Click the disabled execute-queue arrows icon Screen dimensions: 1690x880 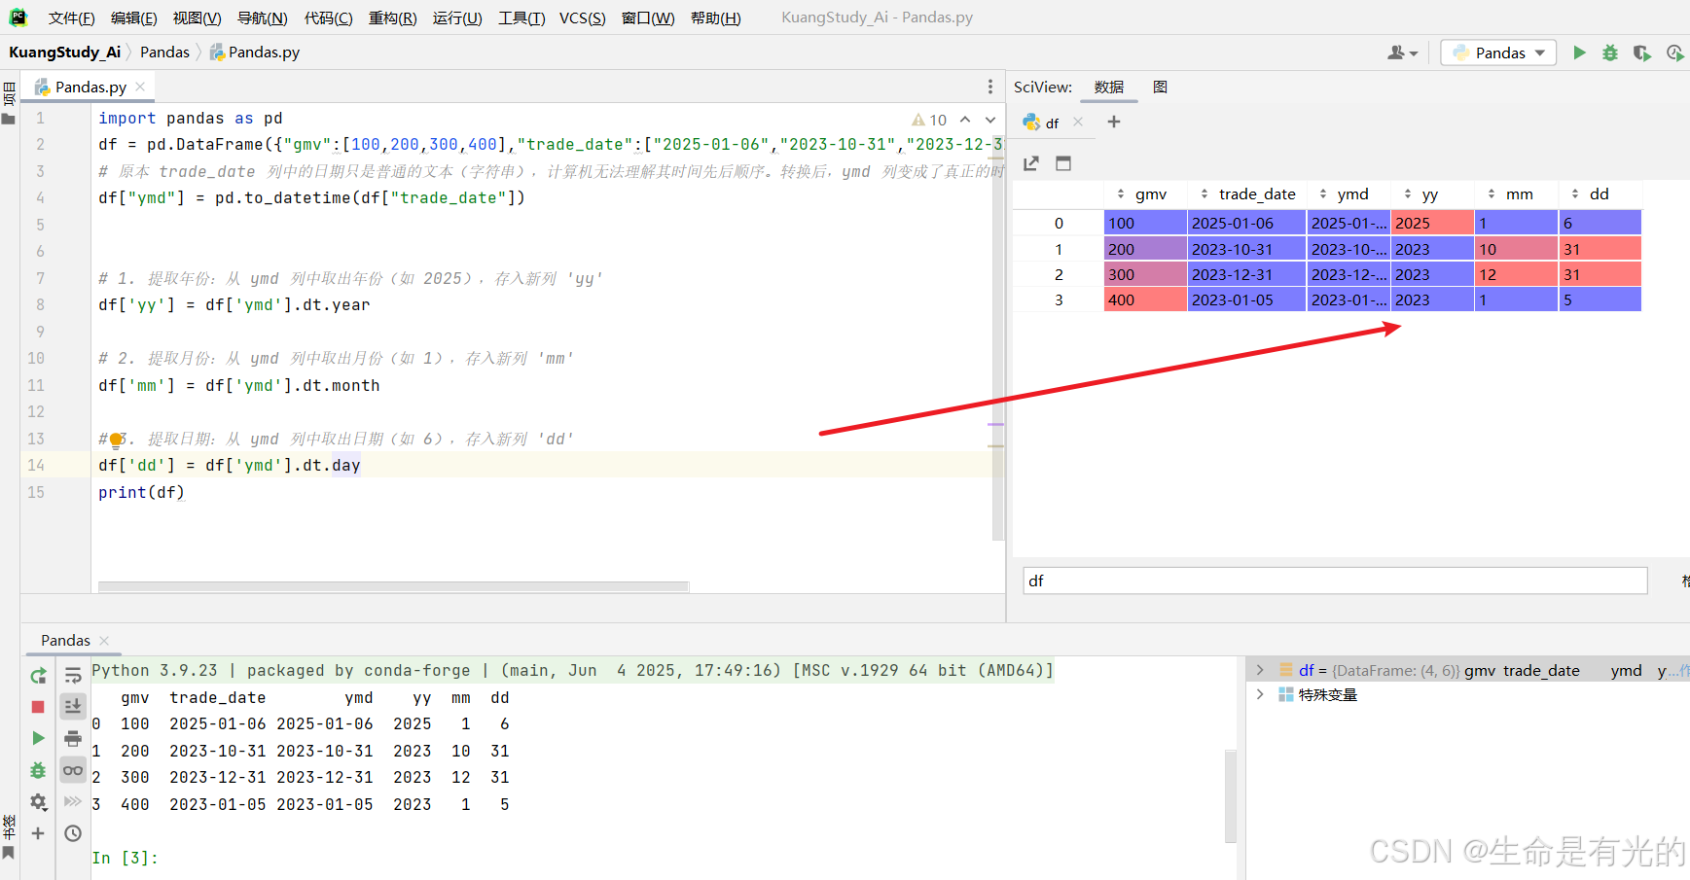pos(73,801)
